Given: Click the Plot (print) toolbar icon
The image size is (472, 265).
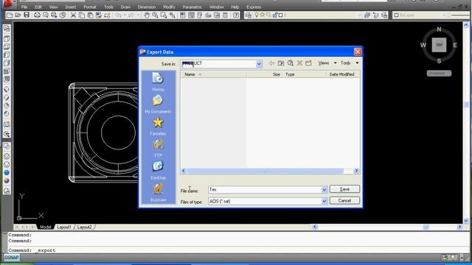Looking at the screenshot, I should 37,15.
